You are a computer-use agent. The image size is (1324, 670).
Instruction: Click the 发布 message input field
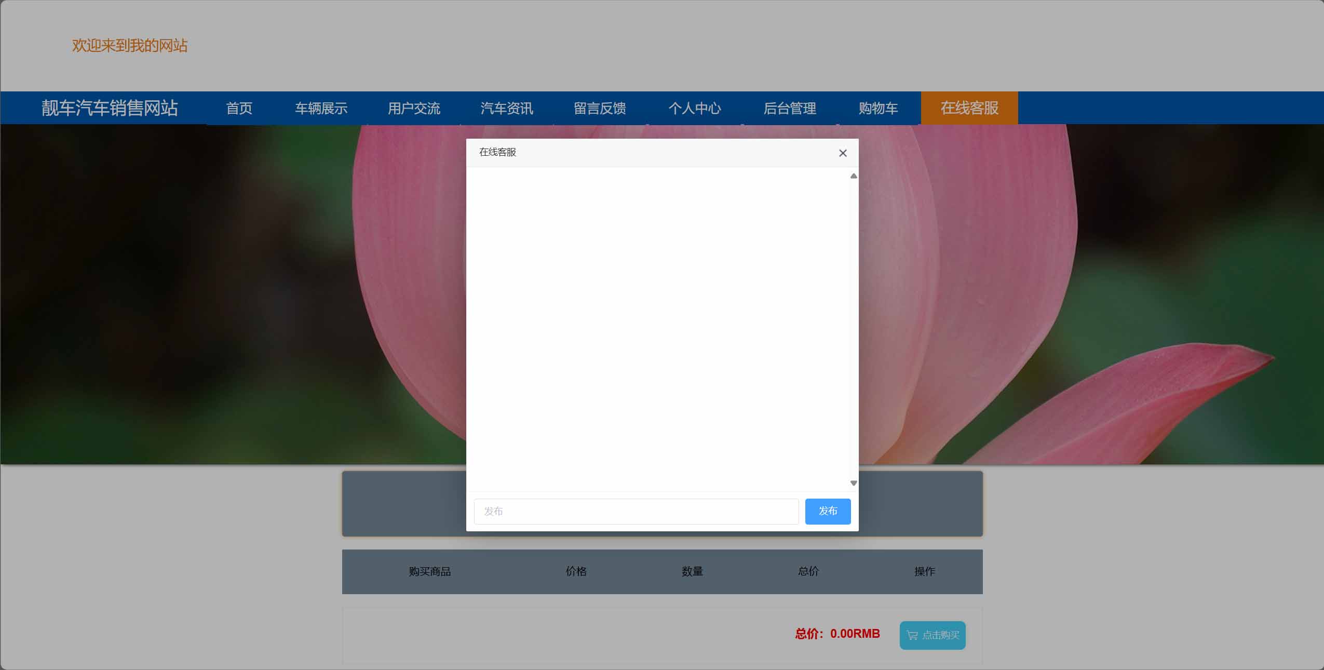tap(636, 512)
